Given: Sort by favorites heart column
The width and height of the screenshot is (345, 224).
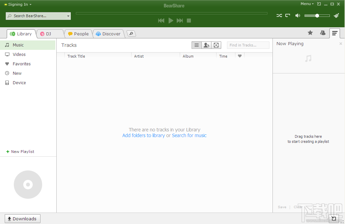Looking at the screenshot, I should click(x=240, y=56).
